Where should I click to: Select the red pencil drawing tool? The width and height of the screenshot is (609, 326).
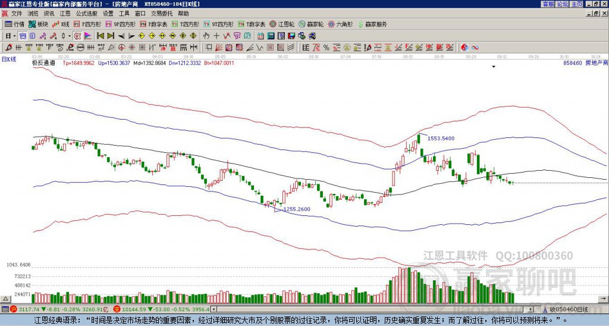[8, 48]
